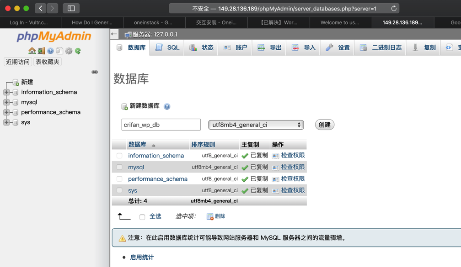
Task: Open information_schema link in table
Action: click(156, 156)
